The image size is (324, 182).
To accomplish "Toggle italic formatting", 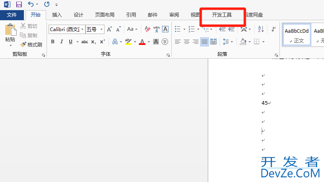I will coord(62,42).
